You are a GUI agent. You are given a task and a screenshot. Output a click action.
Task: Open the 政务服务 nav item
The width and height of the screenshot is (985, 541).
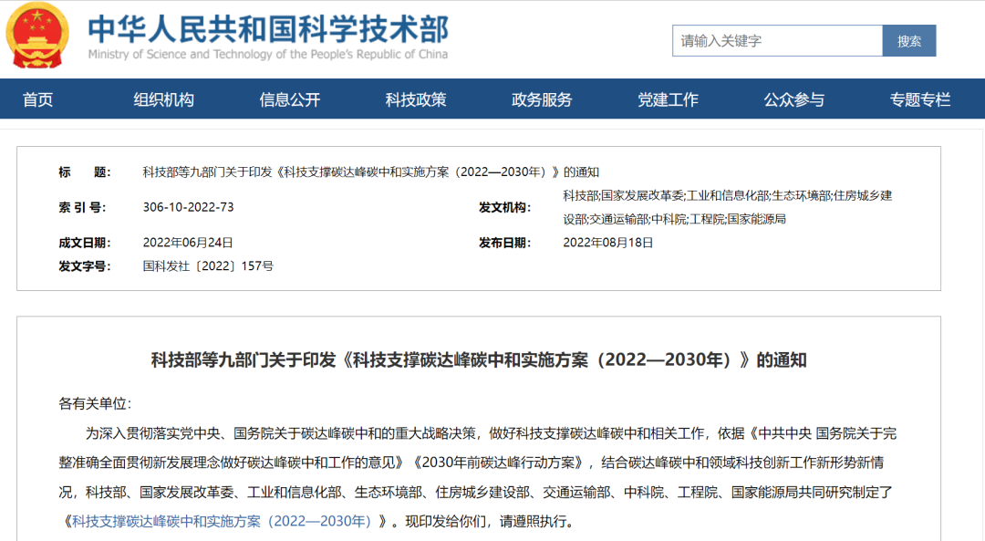pyautogui.click(x=542, y=99)
